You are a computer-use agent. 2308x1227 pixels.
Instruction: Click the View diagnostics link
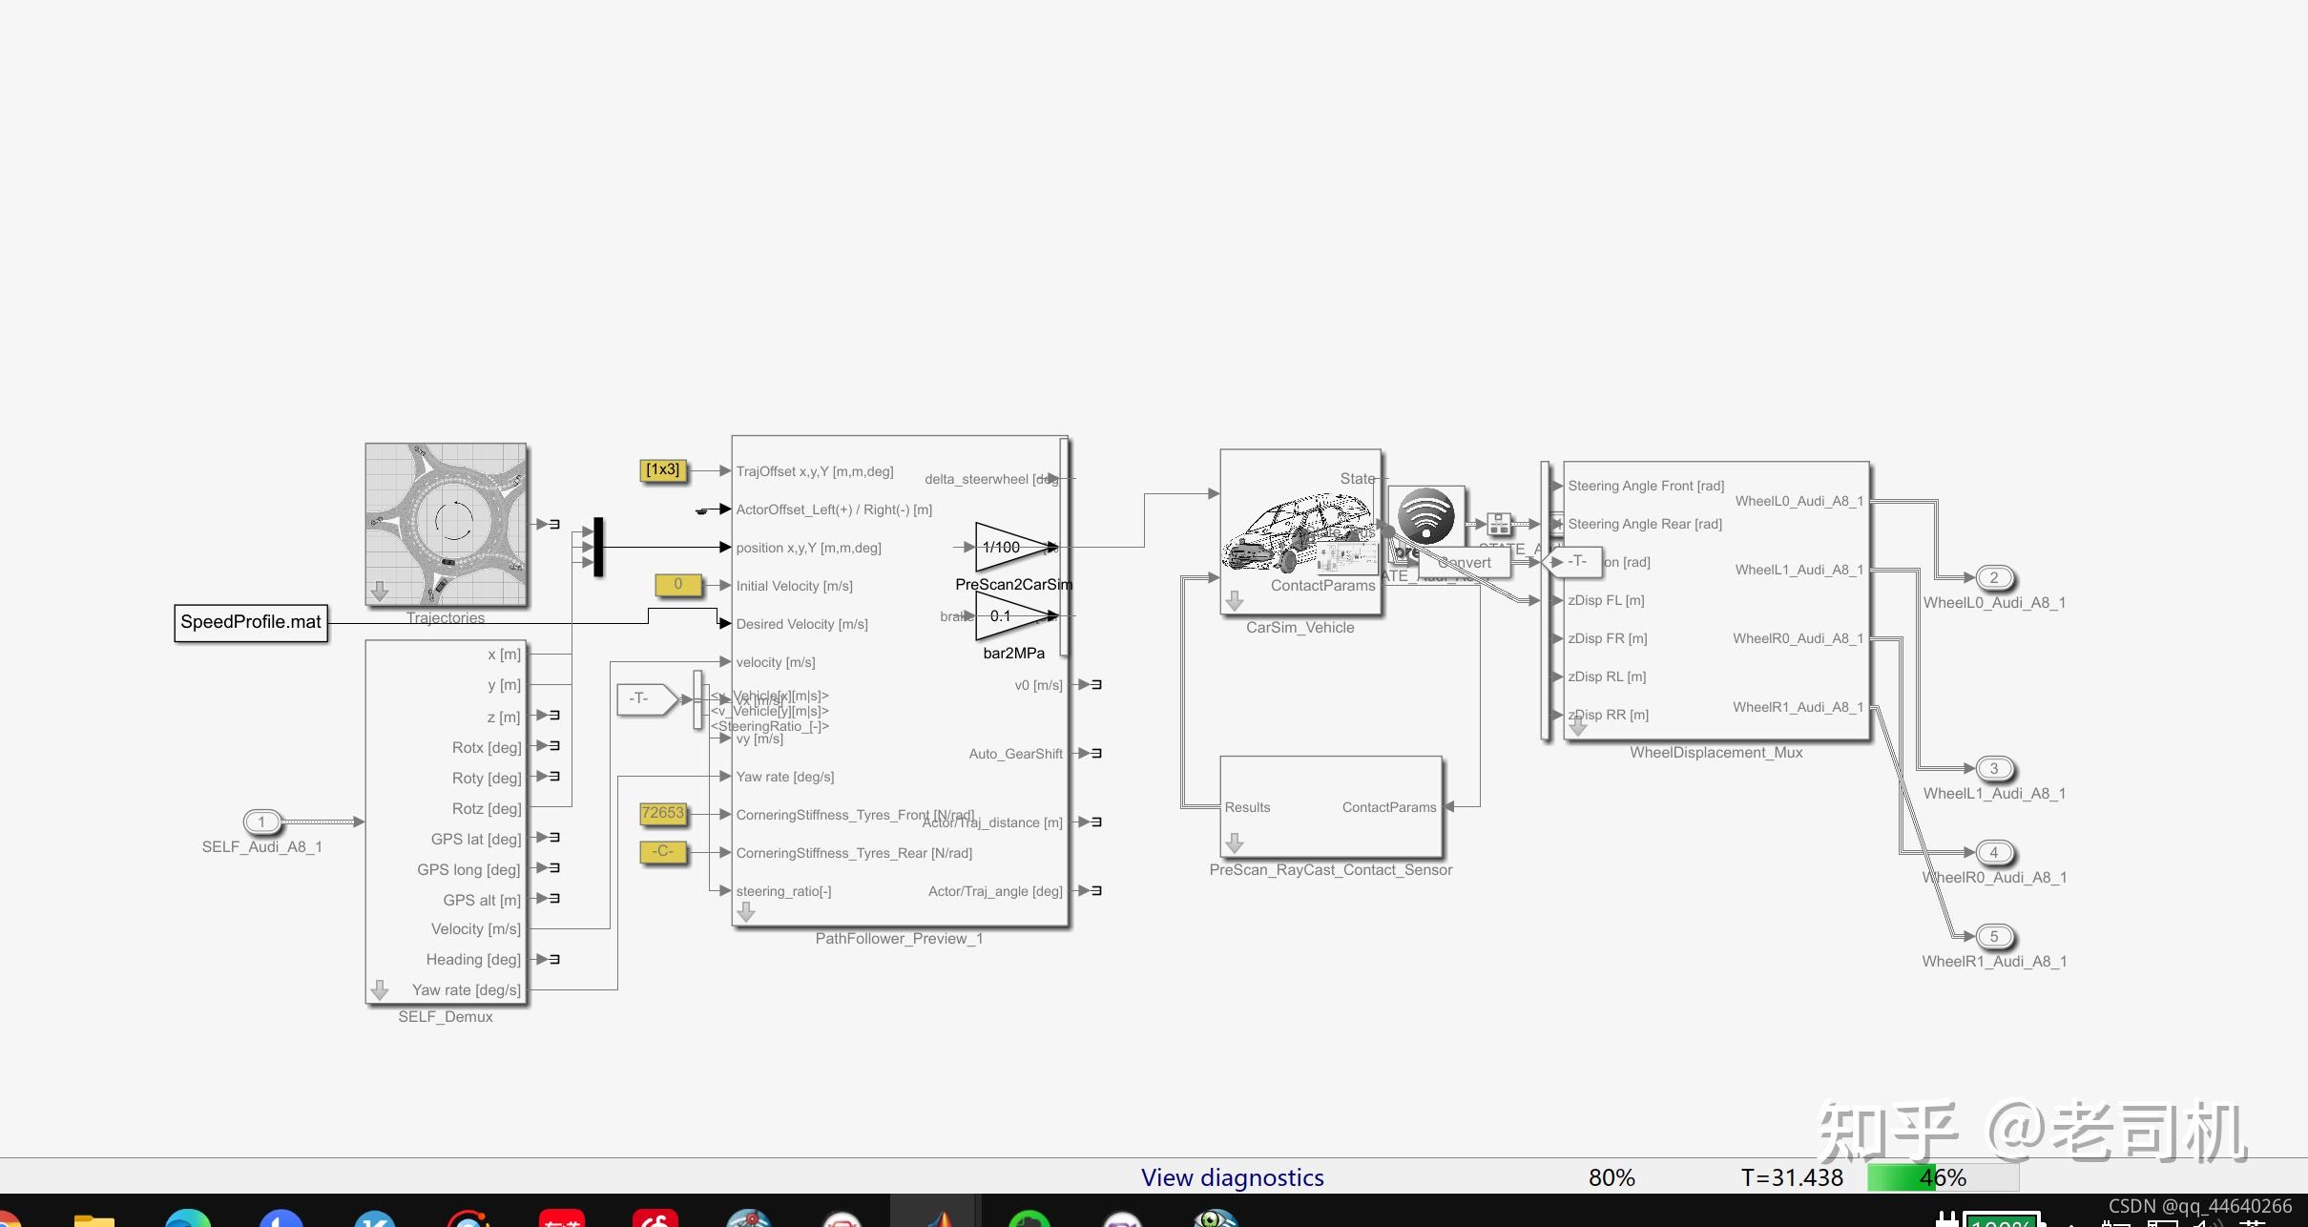[1232, 1177]
